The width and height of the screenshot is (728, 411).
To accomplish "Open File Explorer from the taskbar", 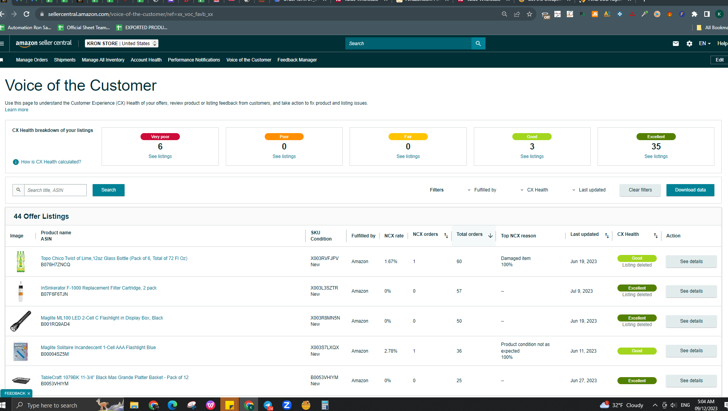I will [x=134, y=405].
